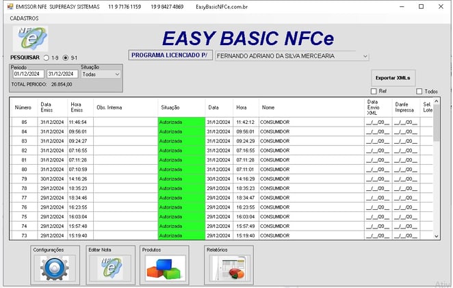Click the Autorizada status cell of note 85
This screenshot has height=288, width=453.
pyautogui.click(x=181, y=122)
